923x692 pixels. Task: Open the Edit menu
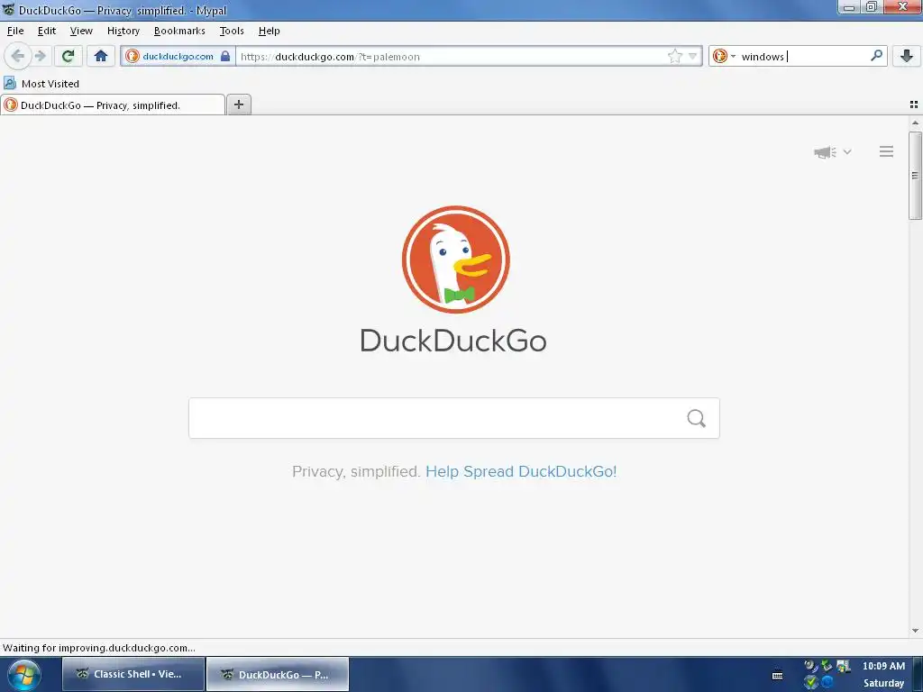coord(47,31)
